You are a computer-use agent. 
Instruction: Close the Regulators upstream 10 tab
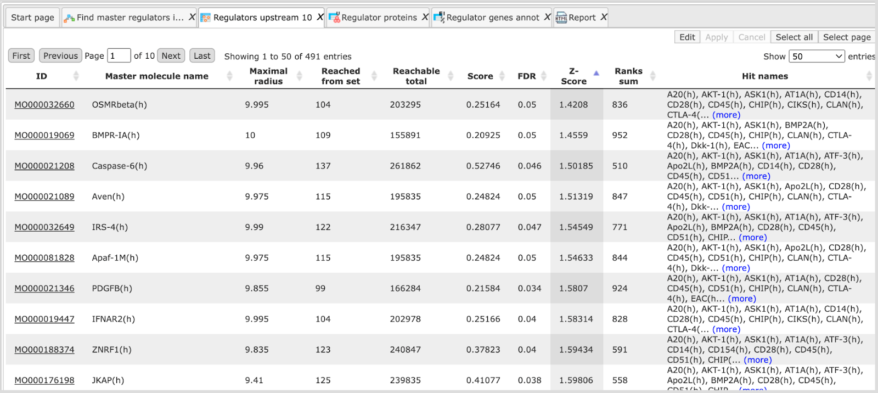tap(320, 18)
